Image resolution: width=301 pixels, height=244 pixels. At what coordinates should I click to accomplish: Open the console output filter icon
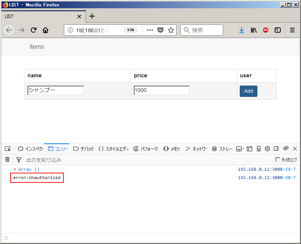point(19,159)
